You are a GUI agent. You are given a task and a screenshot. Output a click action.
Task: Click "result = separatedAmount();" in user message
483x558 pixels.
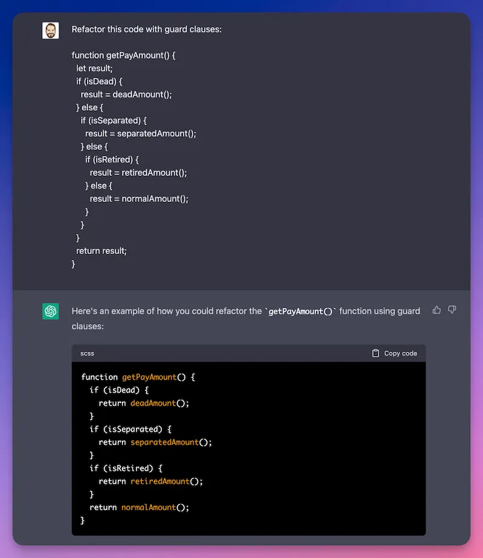pos(141,134)
